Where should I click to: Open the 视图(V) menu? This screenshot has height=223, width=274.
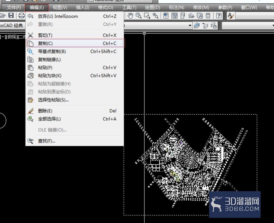tap(60, 8)
